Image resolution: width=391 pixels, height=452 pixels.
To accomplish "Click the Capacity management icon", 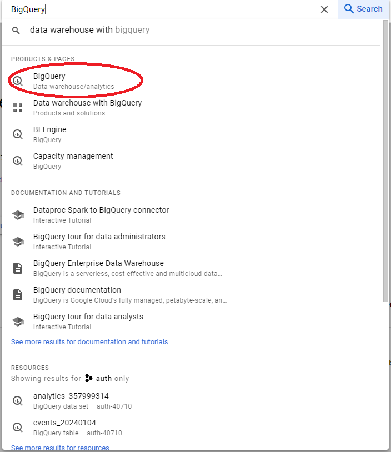I will click(17, 160).
